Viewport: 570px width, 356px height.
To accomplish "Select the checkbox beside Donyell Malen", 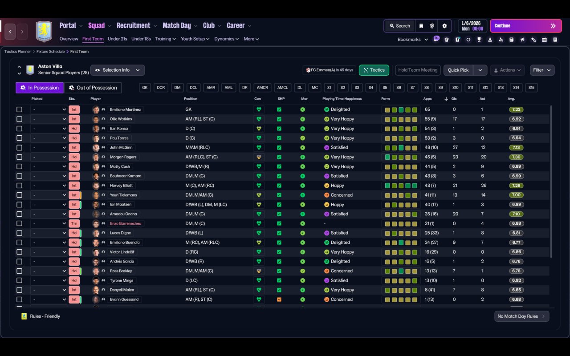I will [19, 290].
